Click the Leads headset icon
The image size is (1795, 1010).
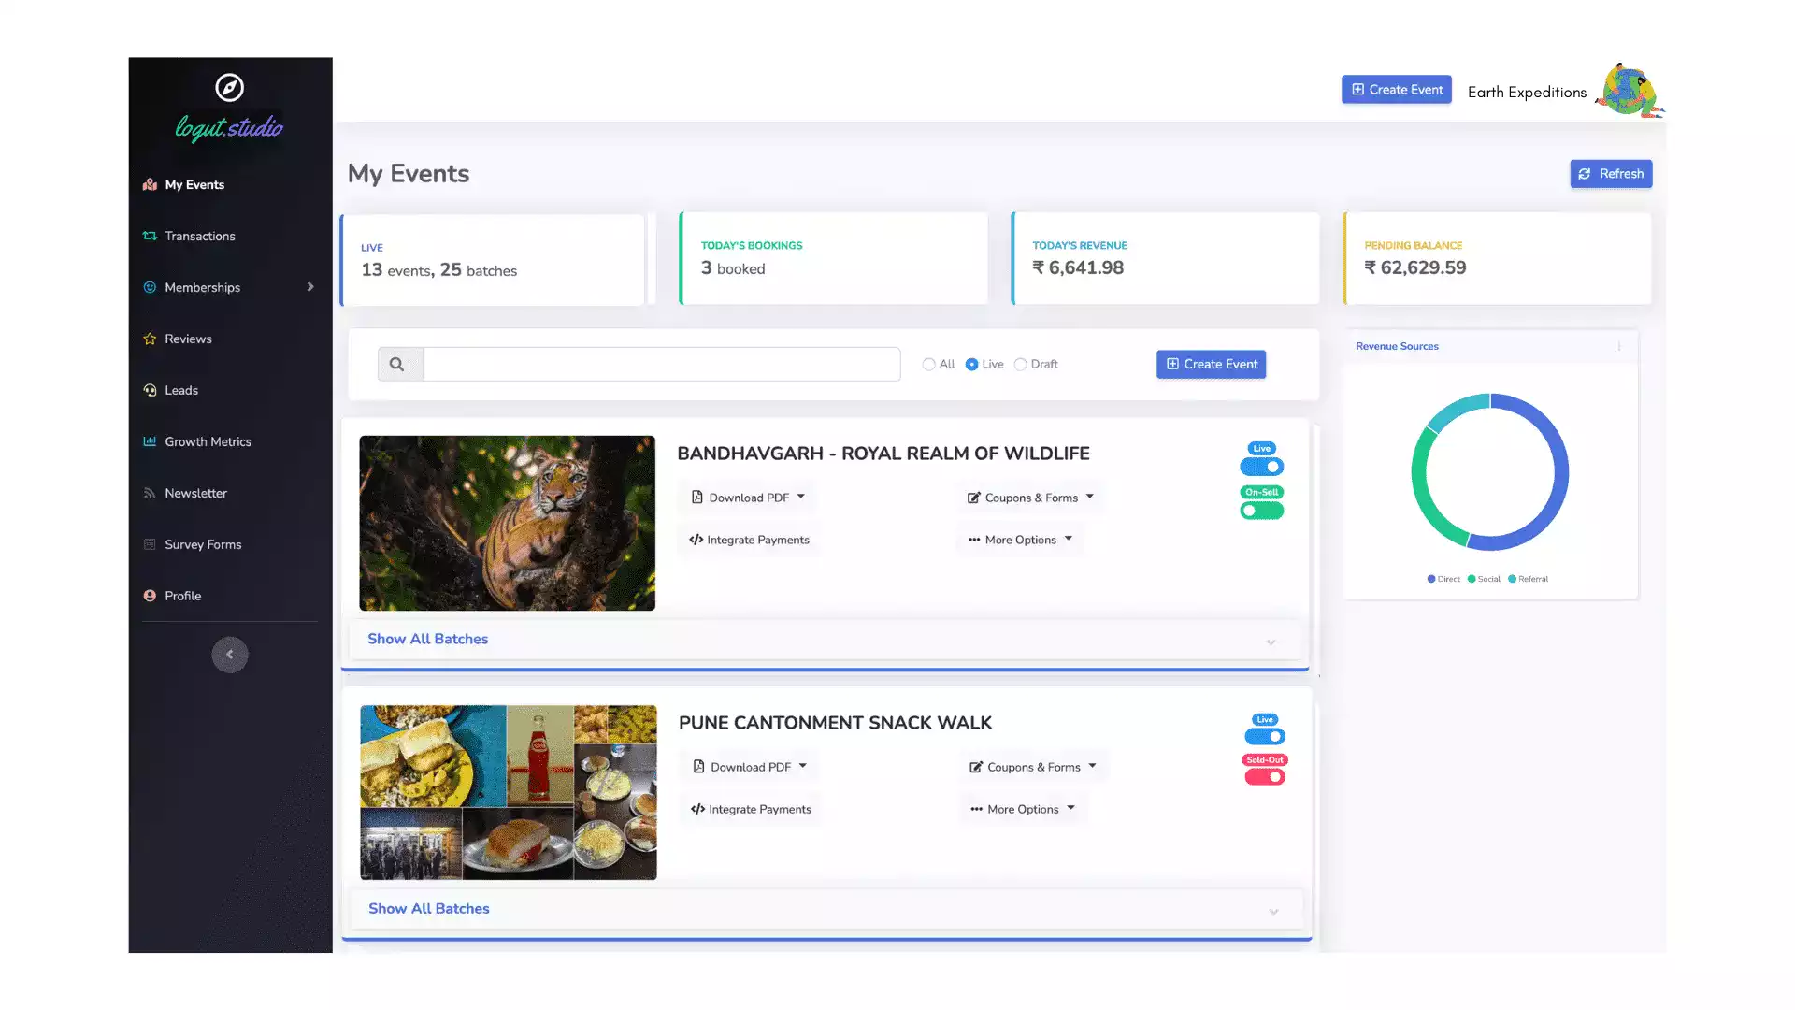(150, 390)
